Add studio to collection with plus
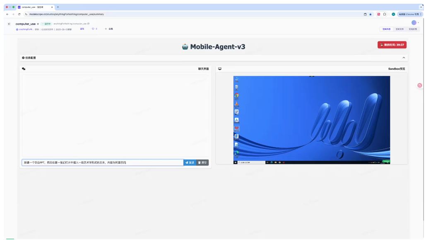 click(108, 29)
